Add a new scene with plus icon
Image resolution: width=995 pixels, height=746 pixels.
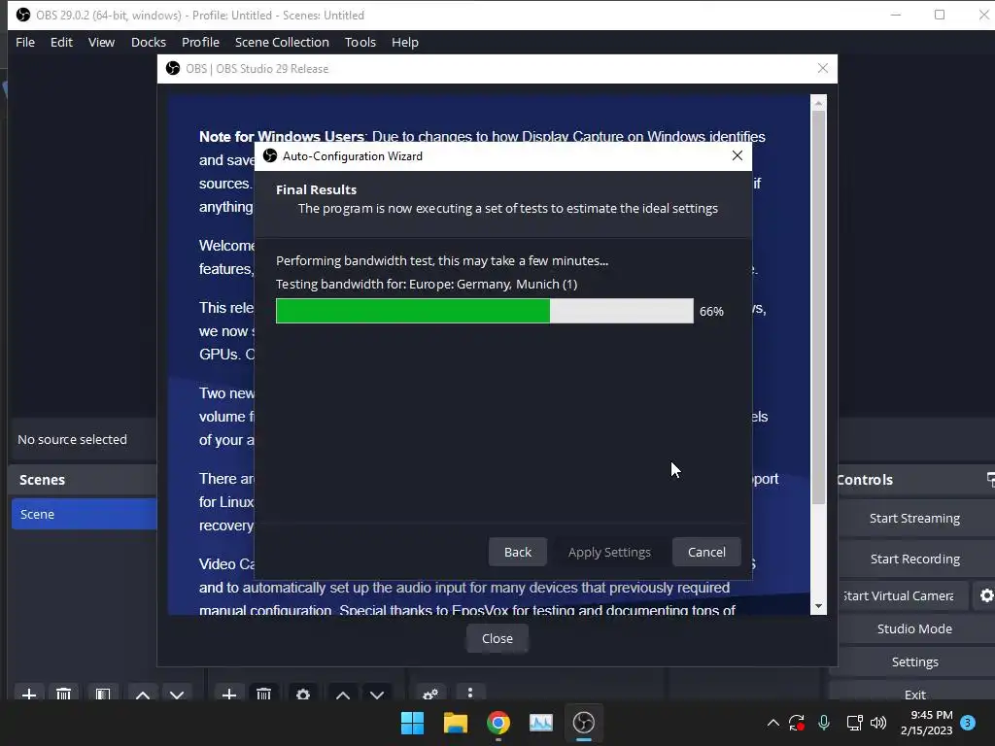[x=28, y=694]
